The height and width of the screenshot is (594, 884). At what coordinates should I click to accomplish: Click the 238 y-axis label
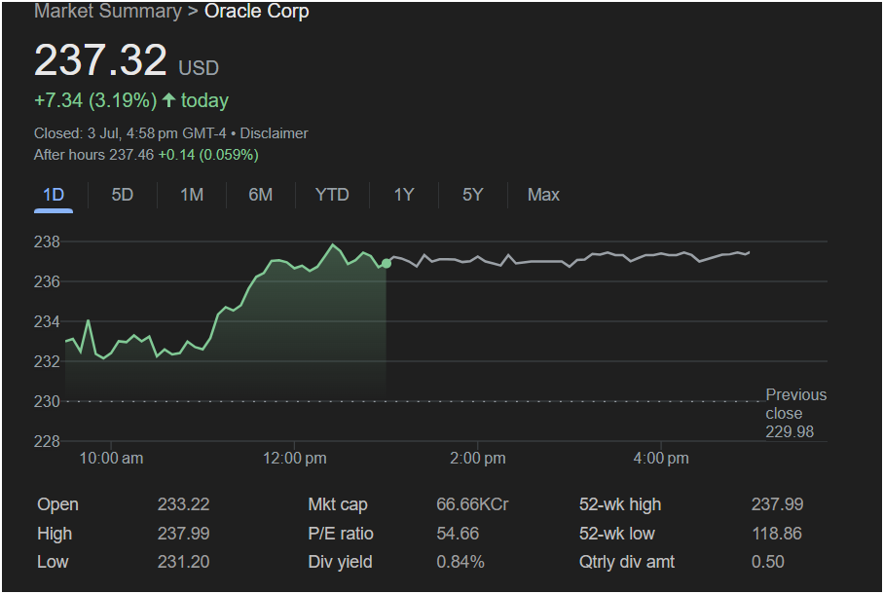[47, 242]
